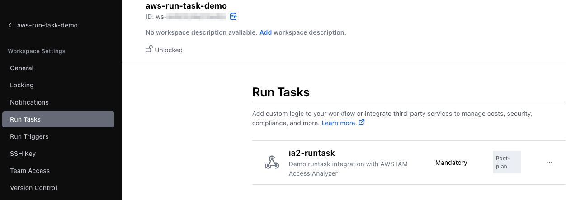The image size is (566, 200).
Task: Return to aws-run-task-demo workspace in sidebar
Action: click(47, 25)
